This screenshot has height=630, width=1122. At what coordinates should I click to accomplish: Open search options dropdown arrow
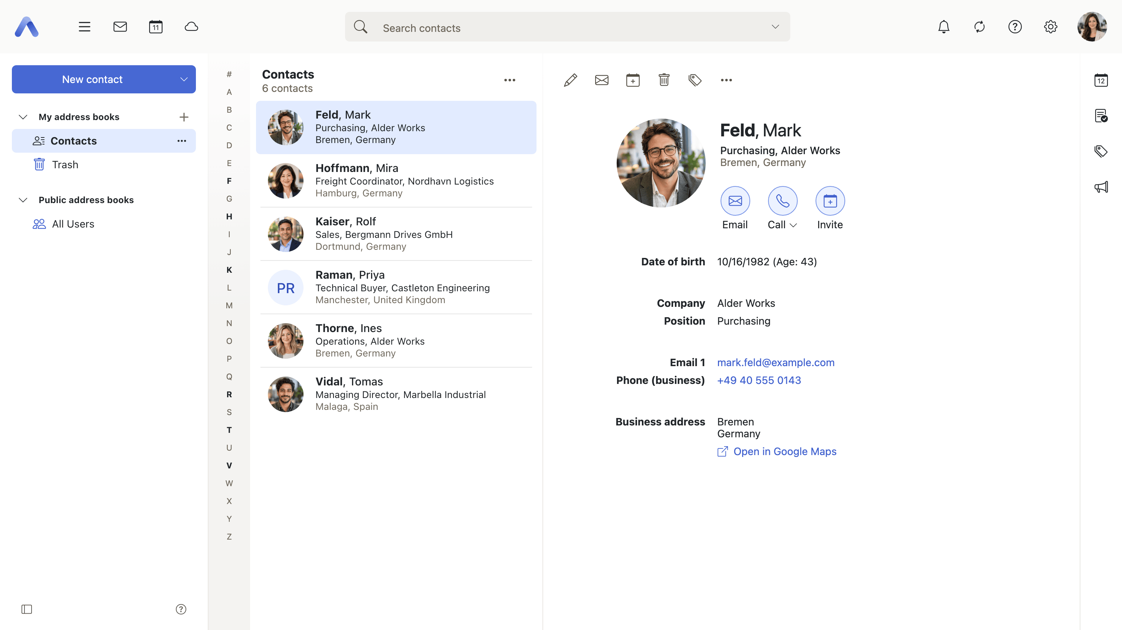[x=775, y=27]
